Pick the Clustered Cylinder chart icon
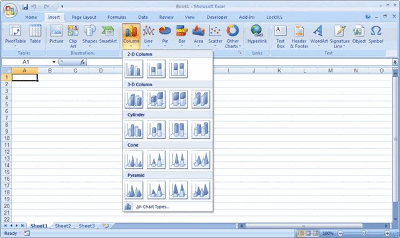400x238 pixels. pos(134,129)
